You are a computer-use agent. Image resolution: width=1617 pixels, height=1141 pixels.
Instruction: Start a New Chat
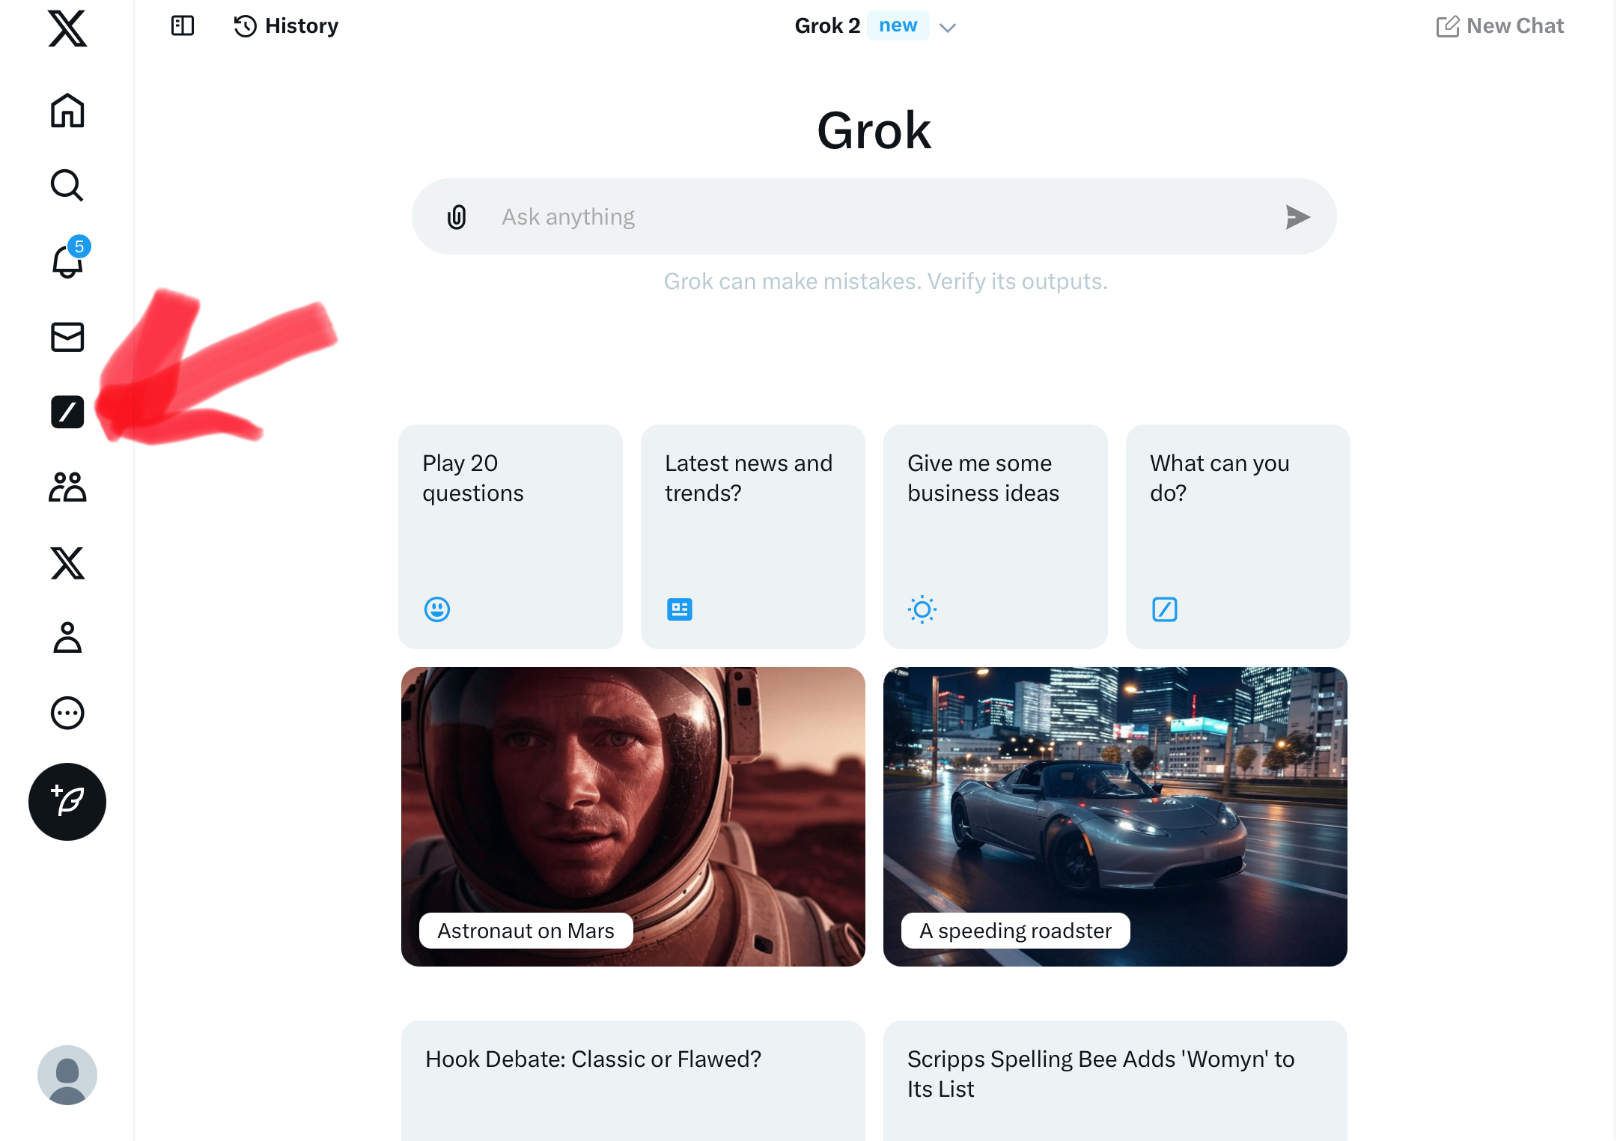(1500, 26)
